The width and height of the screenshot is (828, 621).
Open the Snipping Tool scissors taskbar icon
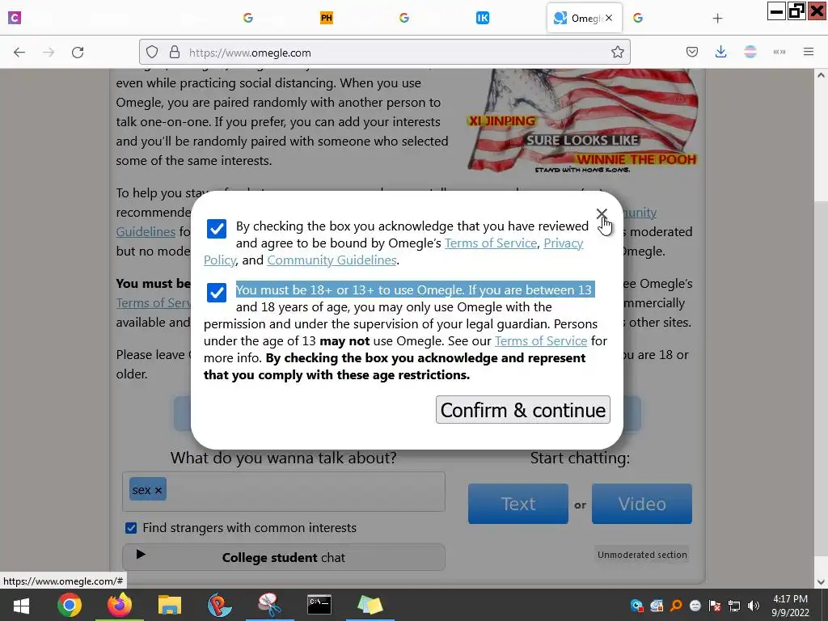pyautogui.click(x=269, y=605)
